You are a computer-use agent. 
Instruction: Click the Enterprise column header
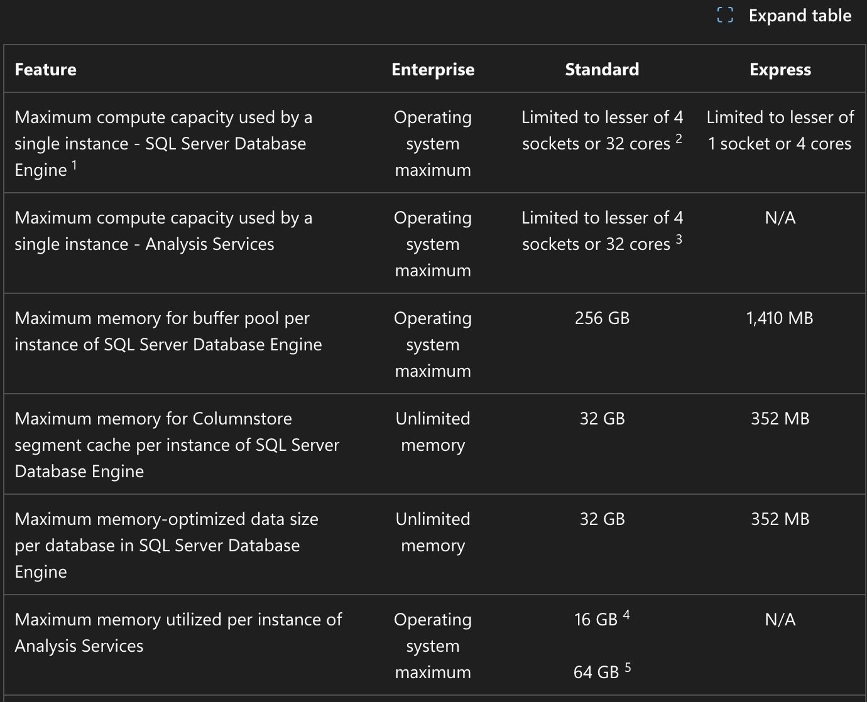point(433,70)
